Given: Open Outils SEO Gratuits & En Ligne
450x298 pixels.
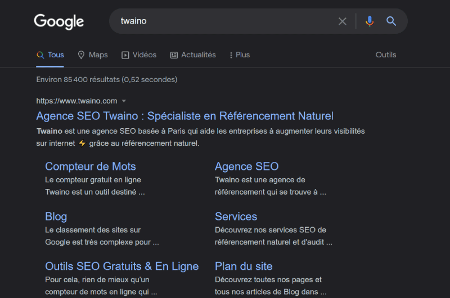Looking at the screenshot, I should 122,266.
